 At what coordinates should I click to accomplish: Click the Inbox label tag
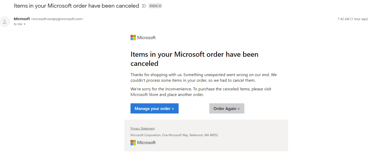click(154, 6)
